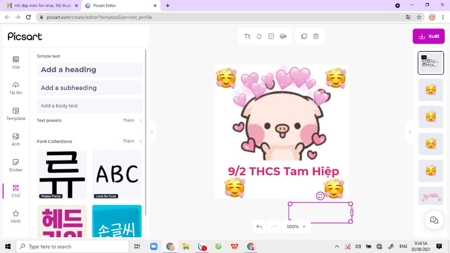
Task: Undo the last action
Action: pos(259,227)
